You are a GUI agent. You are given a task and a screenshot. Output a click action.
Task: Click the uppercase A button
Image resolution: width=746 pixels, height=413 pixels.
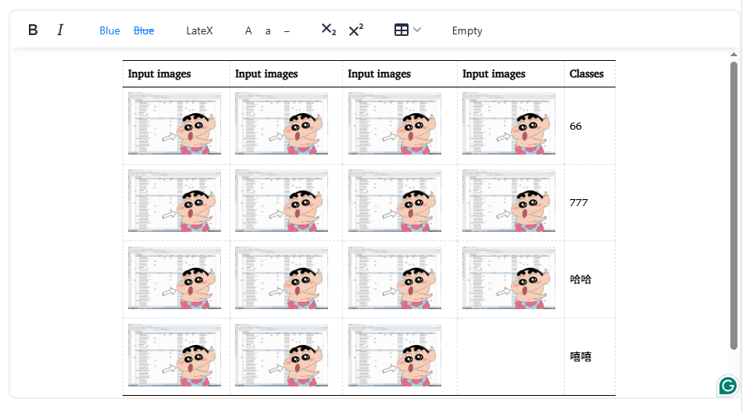click(248, 31)
